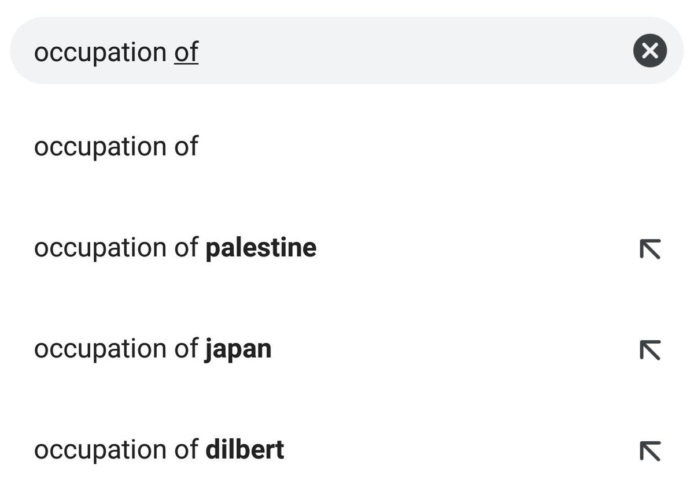Tap the bold word "palestine"
The image size is (694, 484).
[261, 248]
